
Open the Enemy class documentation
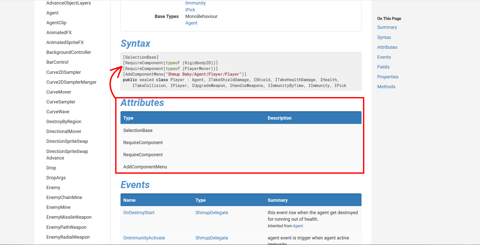pyautogui.click(x=53, y=187)
